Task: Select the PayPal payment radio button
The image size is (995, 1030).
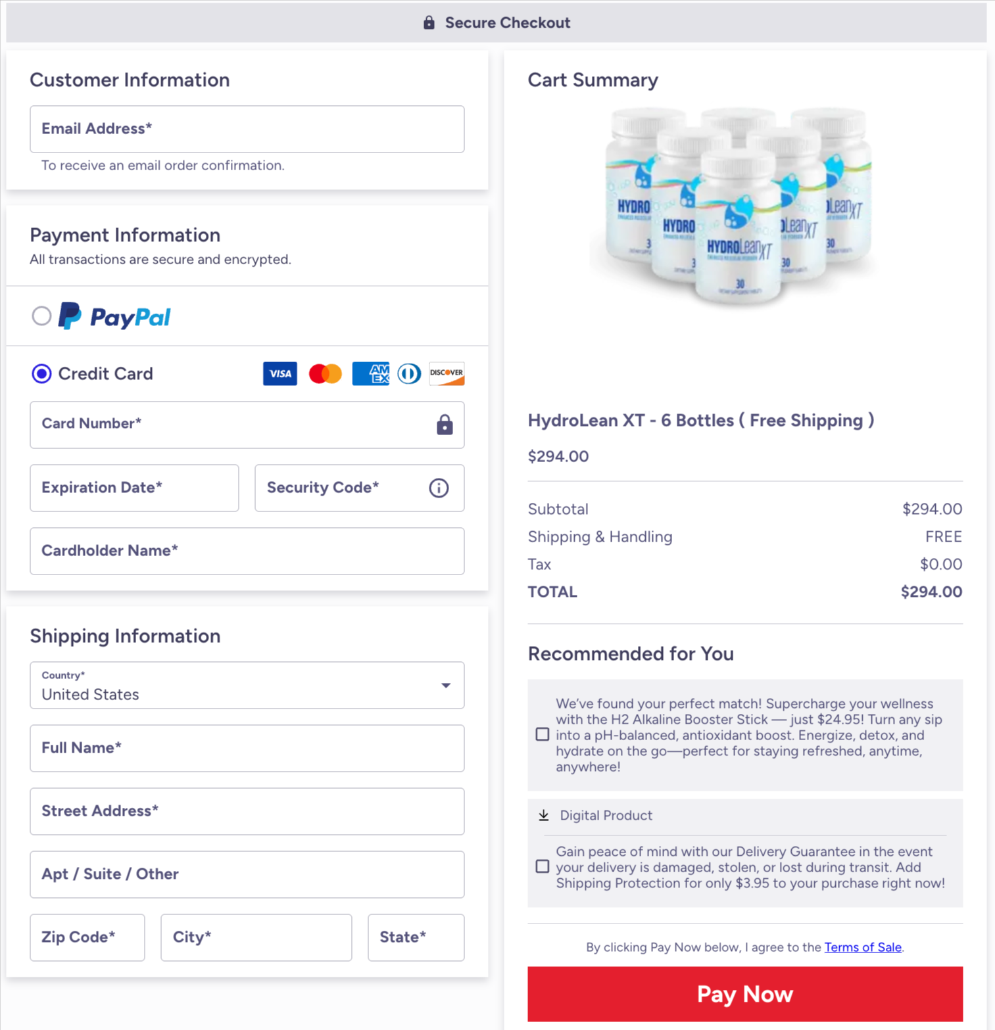Action: tap(41, 316)
